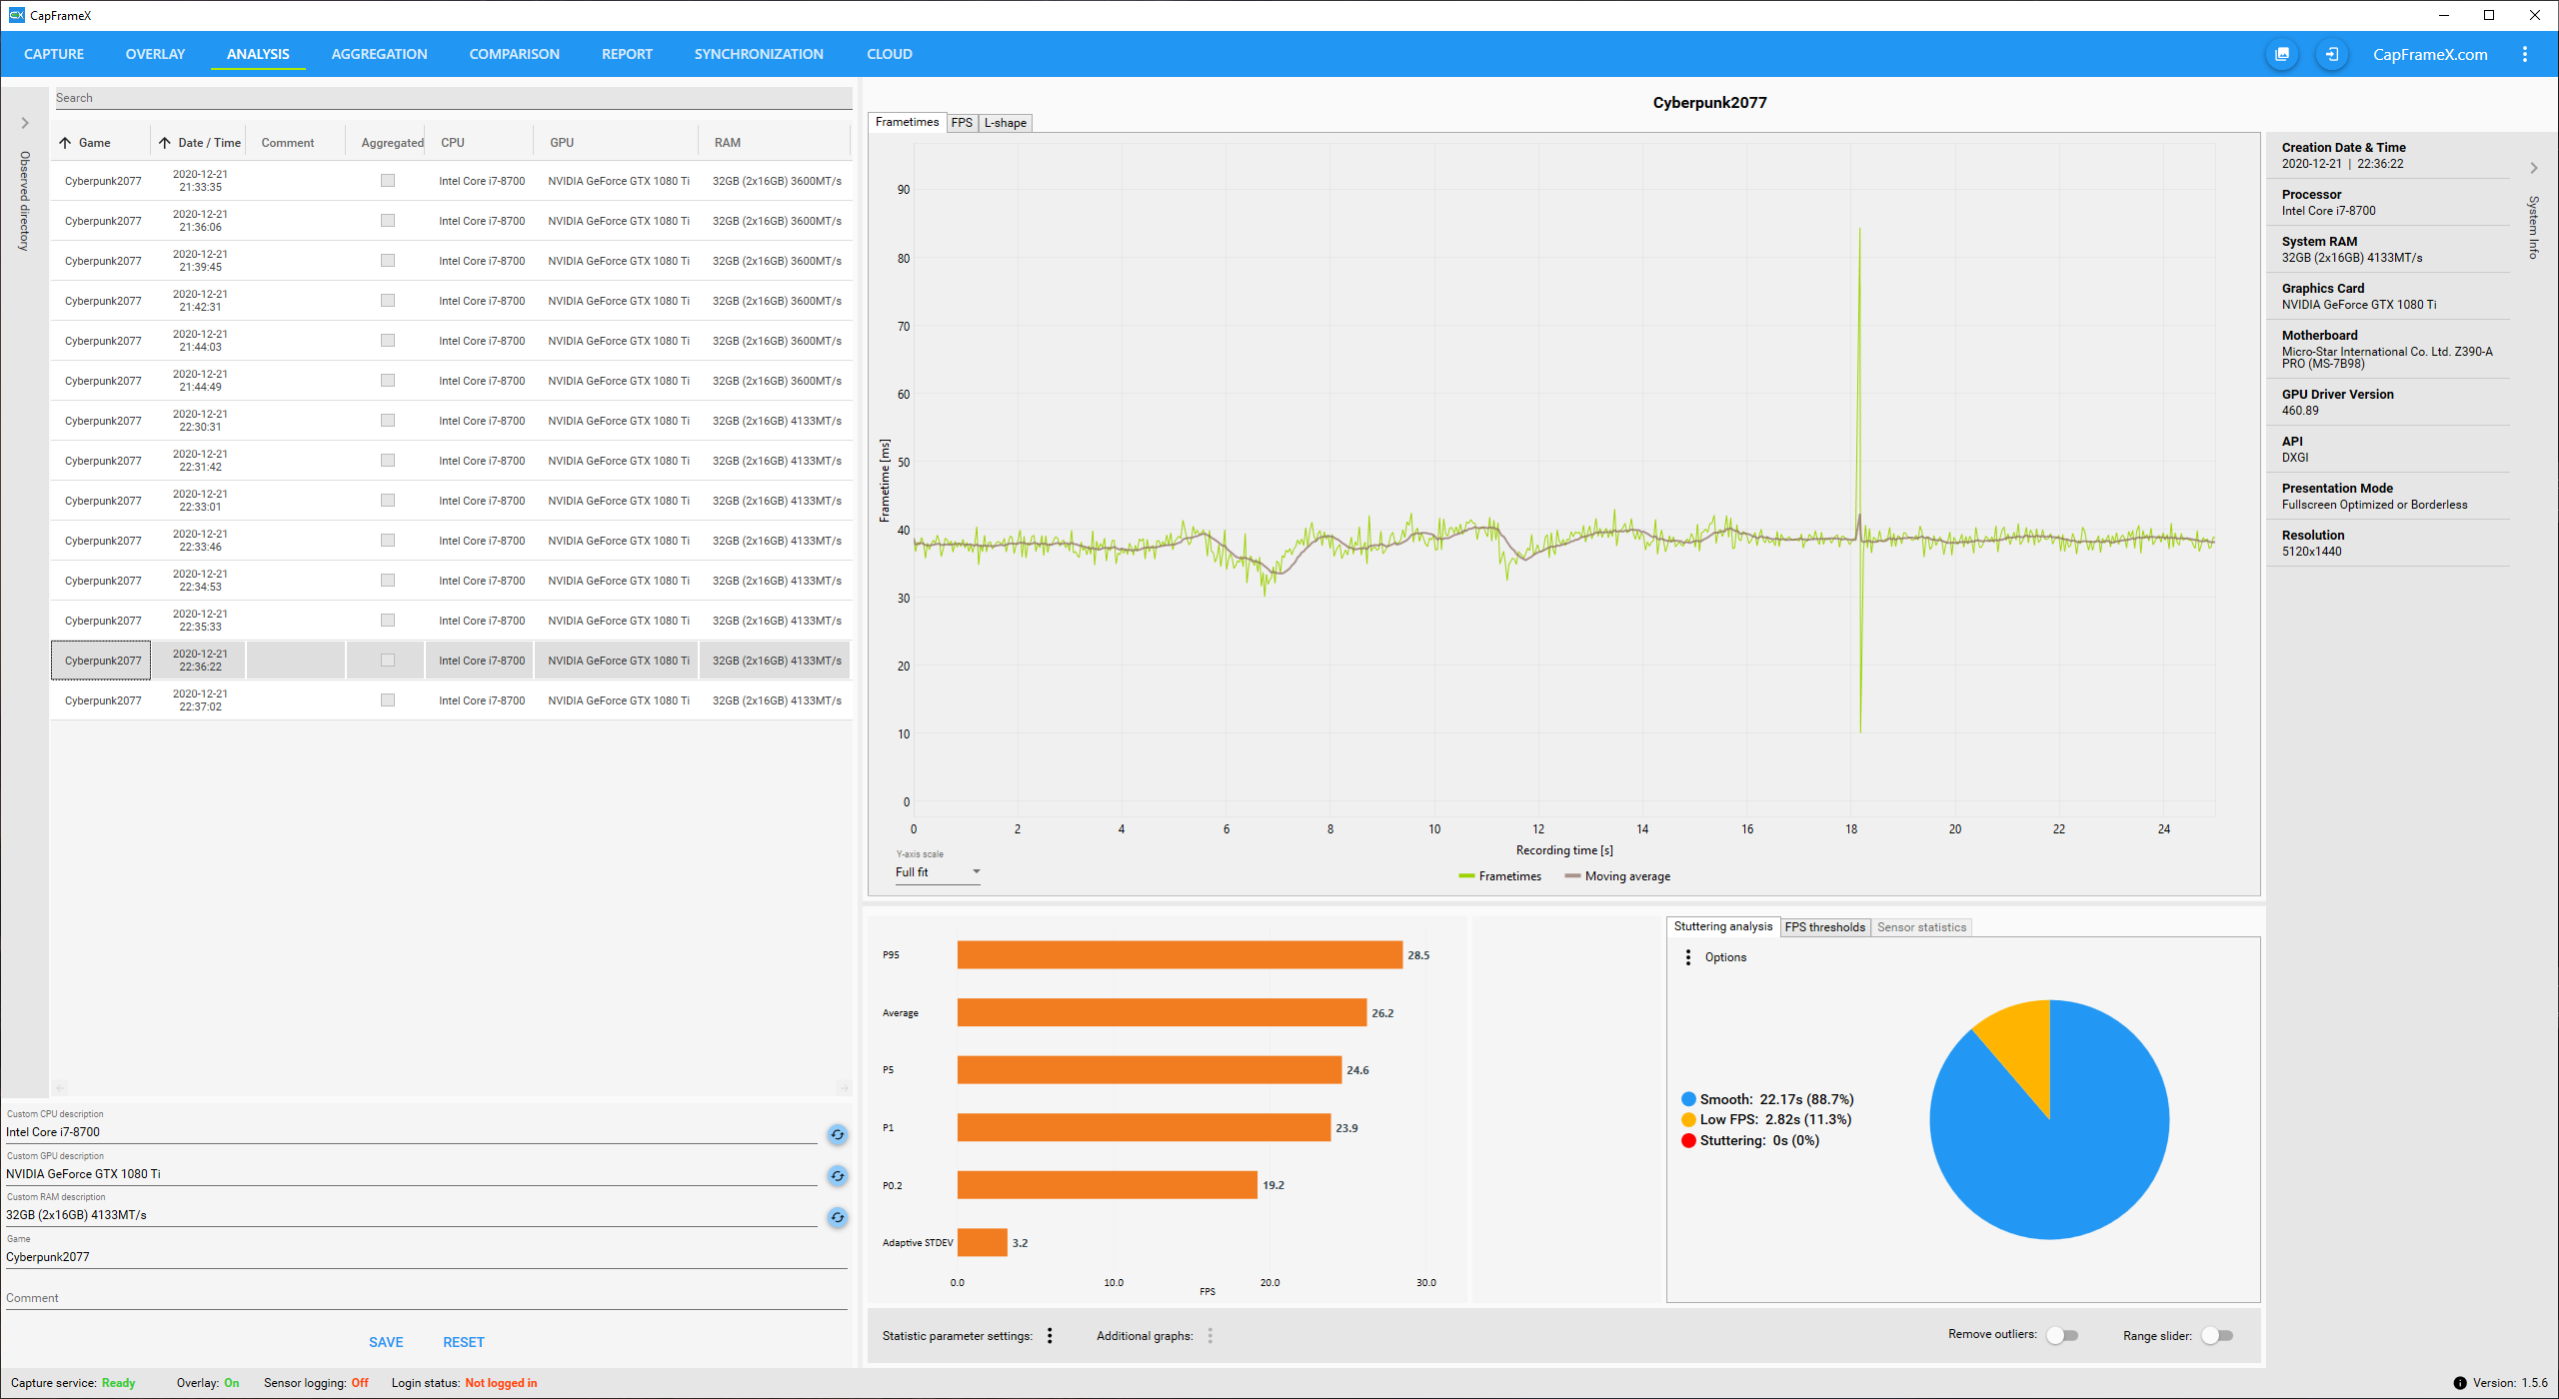Screen dimensions: 2559x1399
Task: Click the RESET button
Action: click(463, 1342)
